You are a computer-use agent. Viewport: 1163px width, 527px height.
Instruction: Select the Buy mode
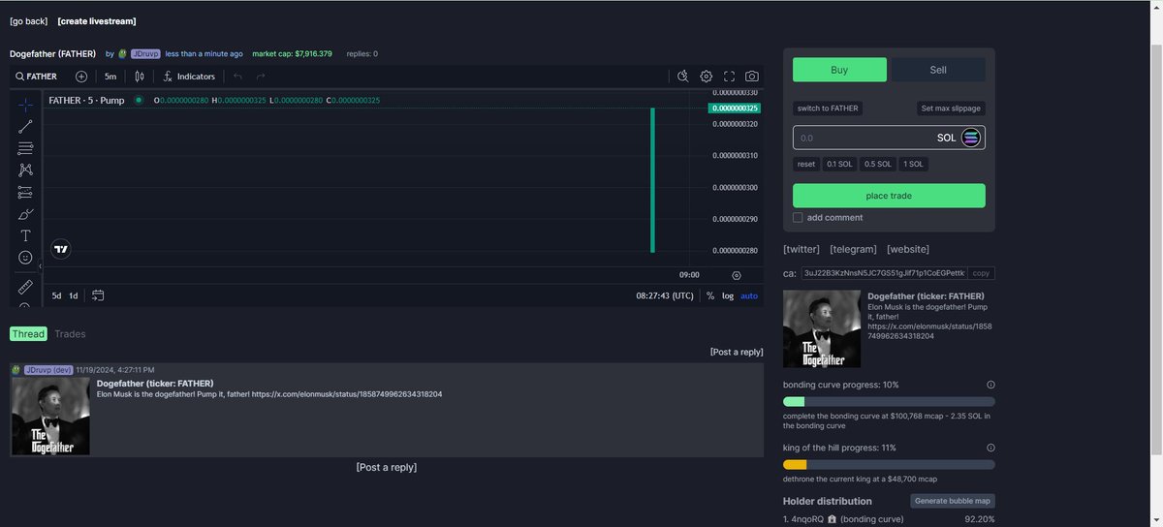click(x=839, y=70)
